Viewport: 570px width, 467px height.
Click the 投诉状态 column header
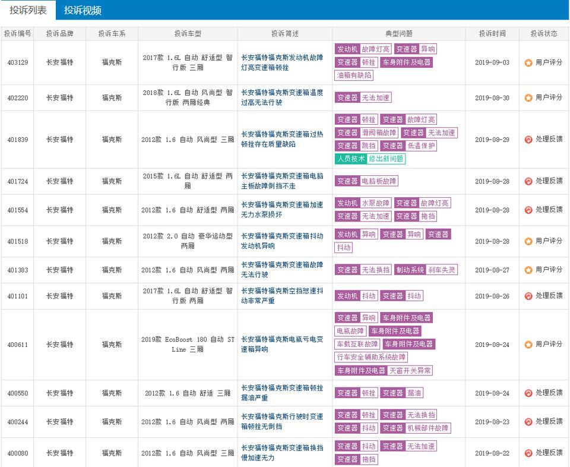tap(544, 34)
